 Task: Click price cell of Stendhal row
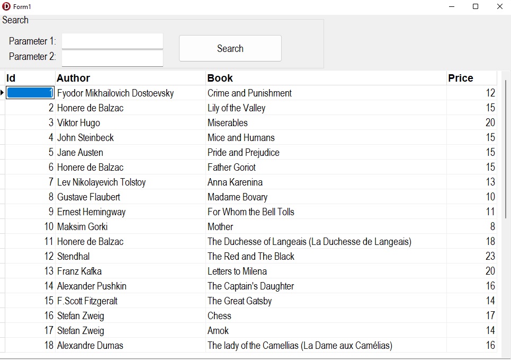pos(471,257)
